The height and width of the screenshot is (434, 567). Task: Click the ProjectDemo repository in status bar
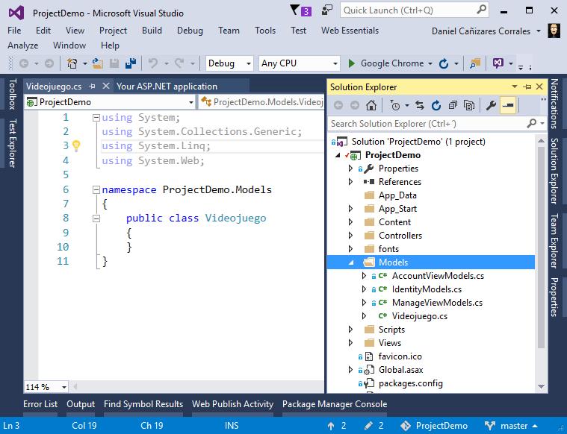434,426
